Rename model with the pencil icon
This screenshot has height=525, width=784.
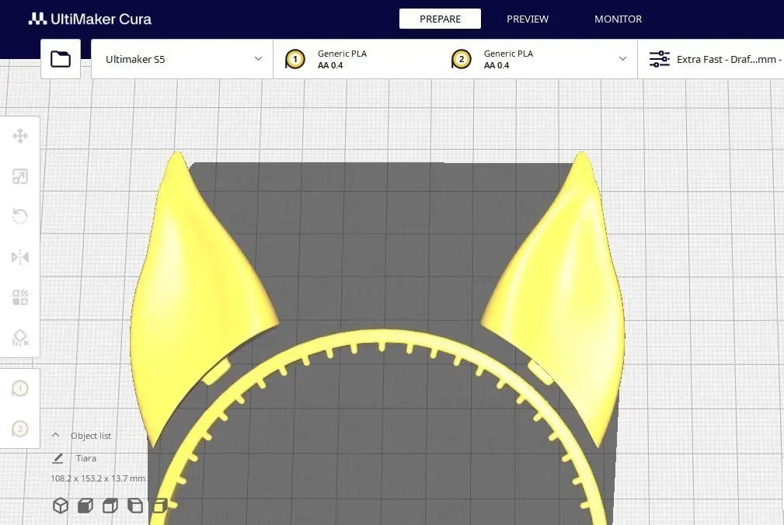[57, 458]
